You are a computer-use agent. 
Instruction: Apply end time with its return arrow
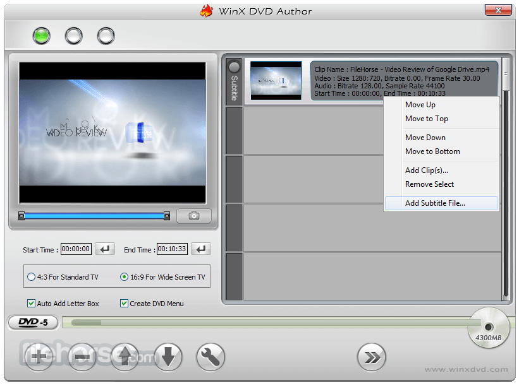[201, 249]
